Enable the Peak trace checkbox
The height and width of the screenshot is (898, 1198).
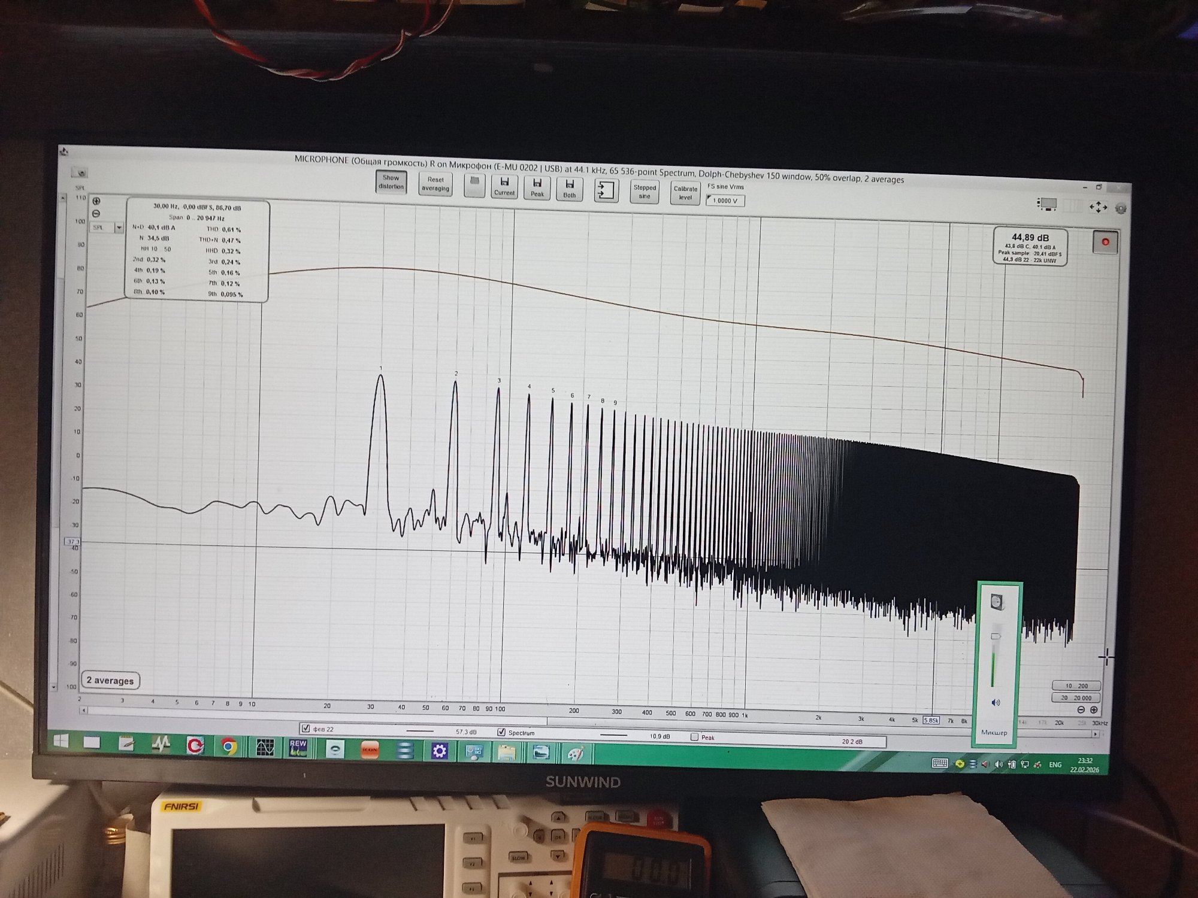[x=694, y=737]
